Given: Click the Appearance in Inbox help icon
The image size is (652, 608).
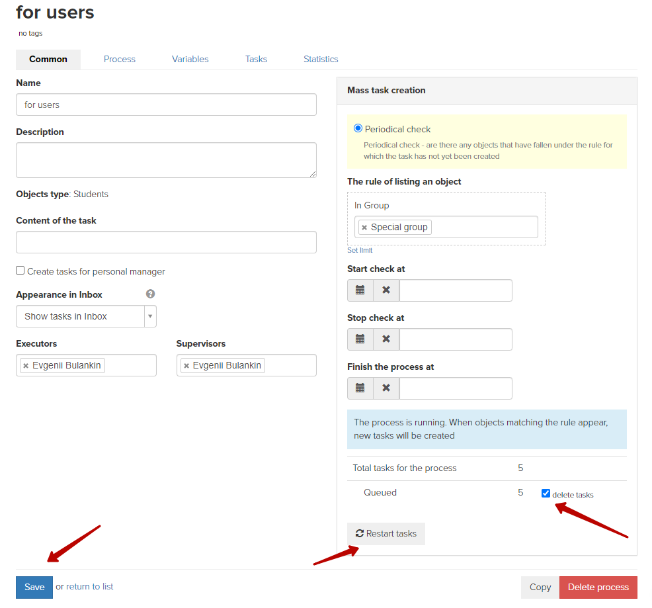Looking at the screenshot, I should (151, 294).
